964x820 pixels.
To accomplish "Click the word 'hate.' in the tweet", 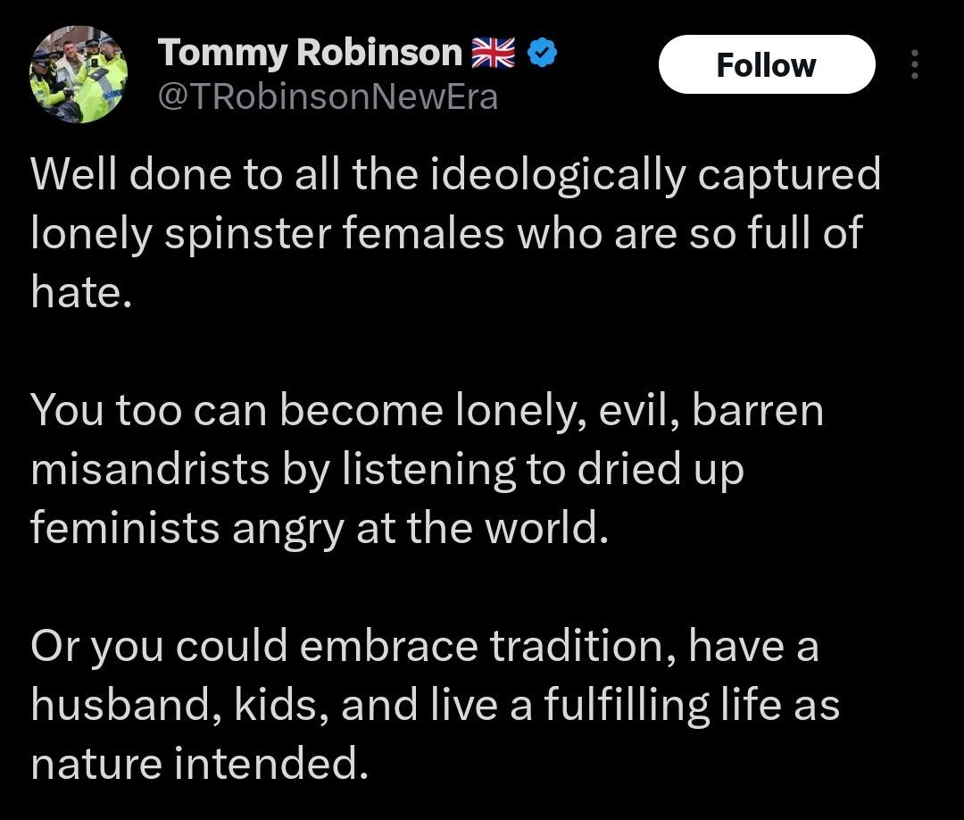I will click(x=81, y=292).
